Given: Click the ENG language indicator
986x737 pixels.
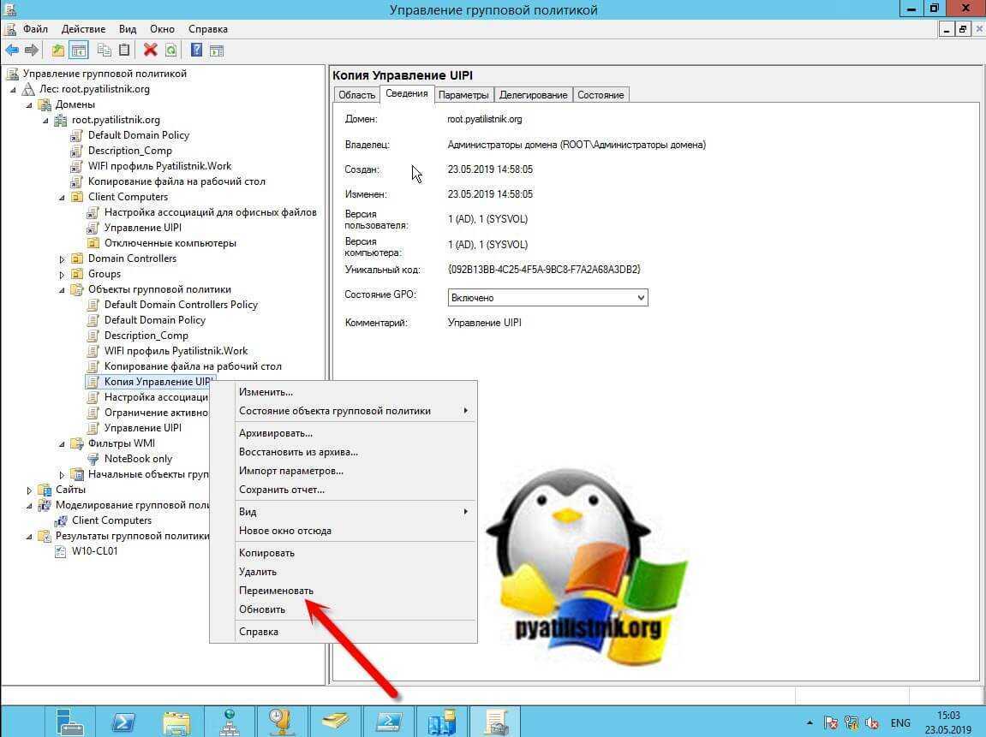Looking at the screenshot, I should [899, 722].
